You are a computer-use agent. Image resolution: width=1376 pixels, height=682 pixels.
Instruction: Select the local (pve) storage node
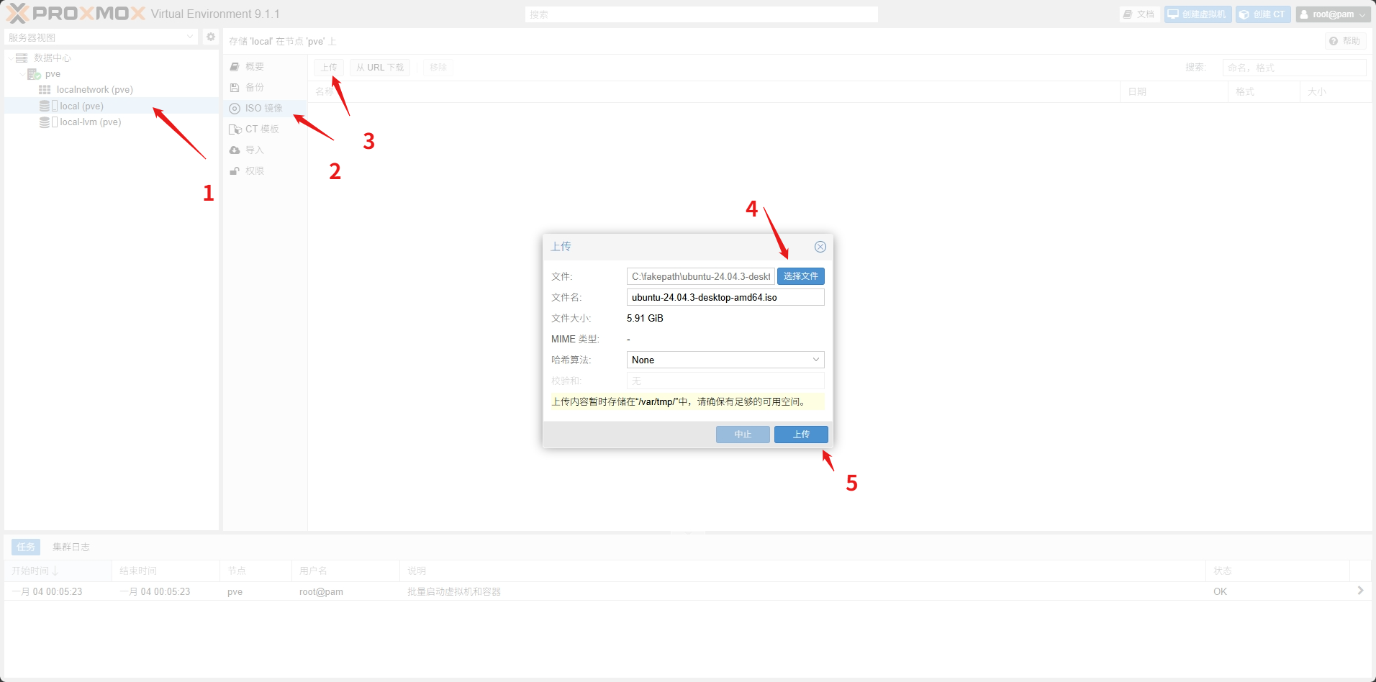coord(81,106)
